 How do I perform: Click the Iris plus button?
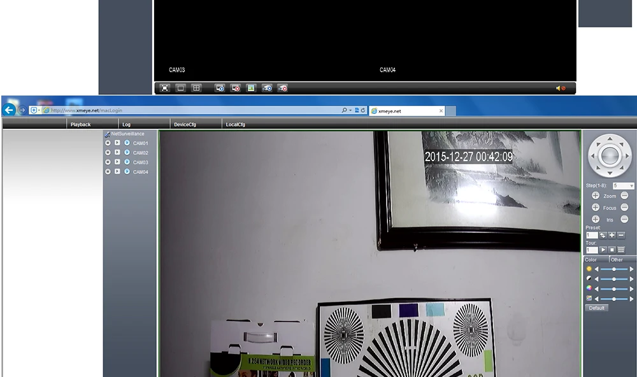pos(596,219)
